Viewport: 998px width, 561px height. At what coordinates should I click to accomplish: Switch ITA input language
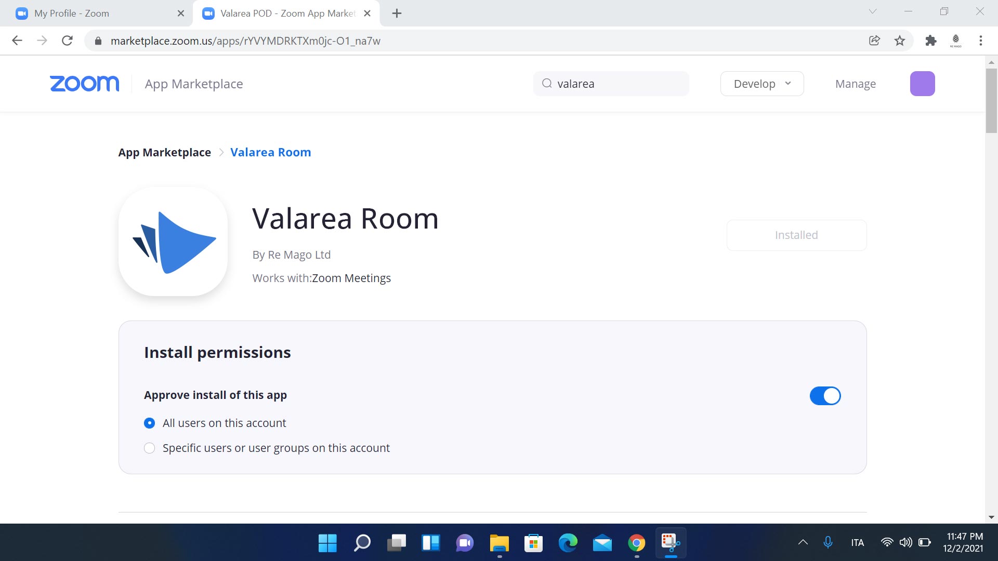click(x=857, y=542)
